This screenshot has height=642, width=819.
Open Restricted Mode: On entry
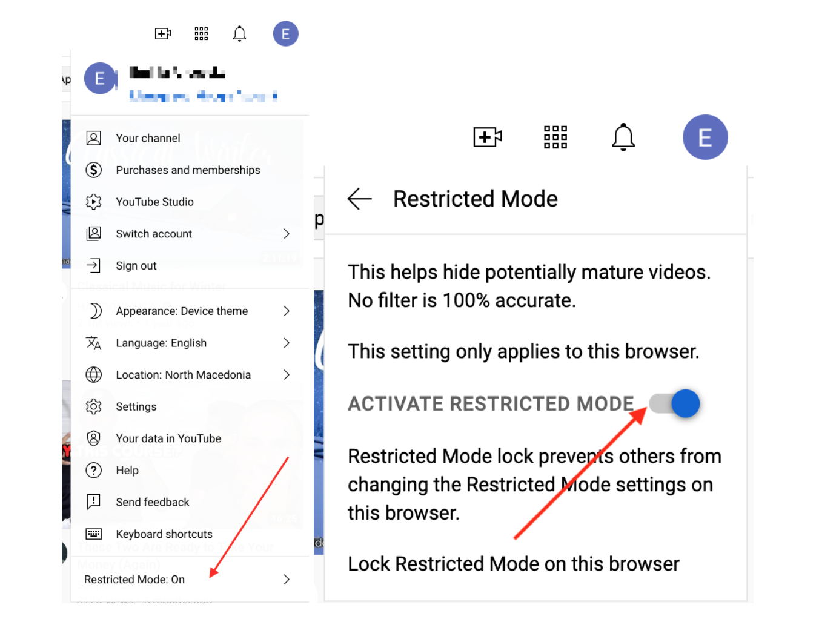tap(190, 580)
